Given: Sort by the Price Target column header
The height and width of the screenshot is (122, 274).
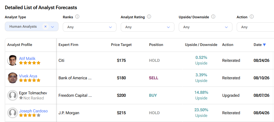Looking at the screenshot, I should 121,45.
